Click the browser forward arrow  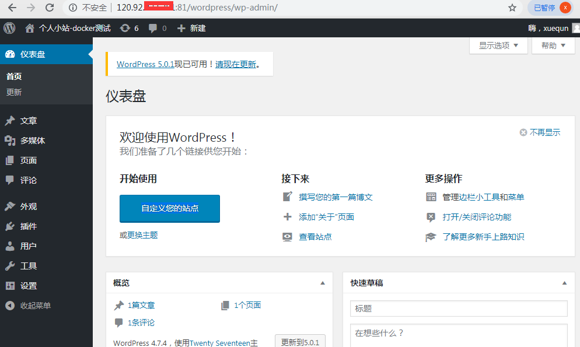pyautogui.click(x=31, y=8)
